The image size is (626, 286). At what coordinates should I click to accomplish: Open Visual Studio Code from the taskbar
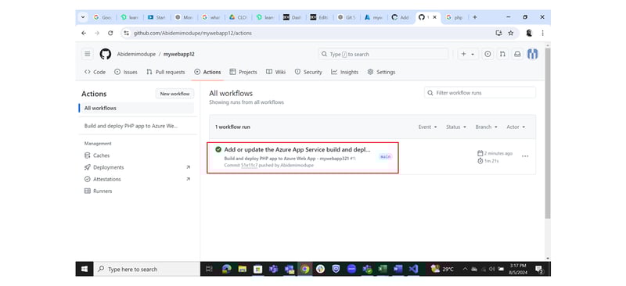pyautogui.click(x=414, y=270)
